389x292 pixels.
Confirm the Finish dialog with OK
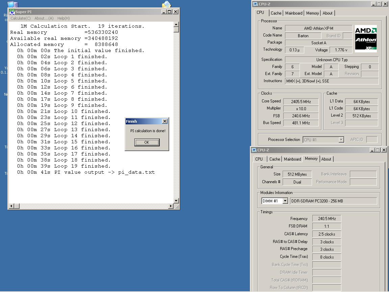coord(147,142)
